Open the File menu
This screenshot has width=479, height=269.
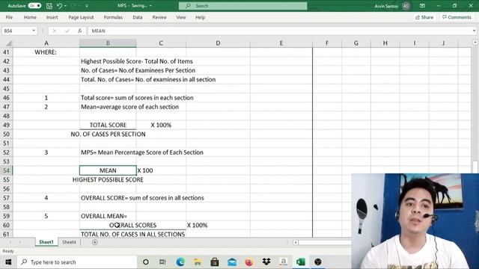tap(9, 17)
